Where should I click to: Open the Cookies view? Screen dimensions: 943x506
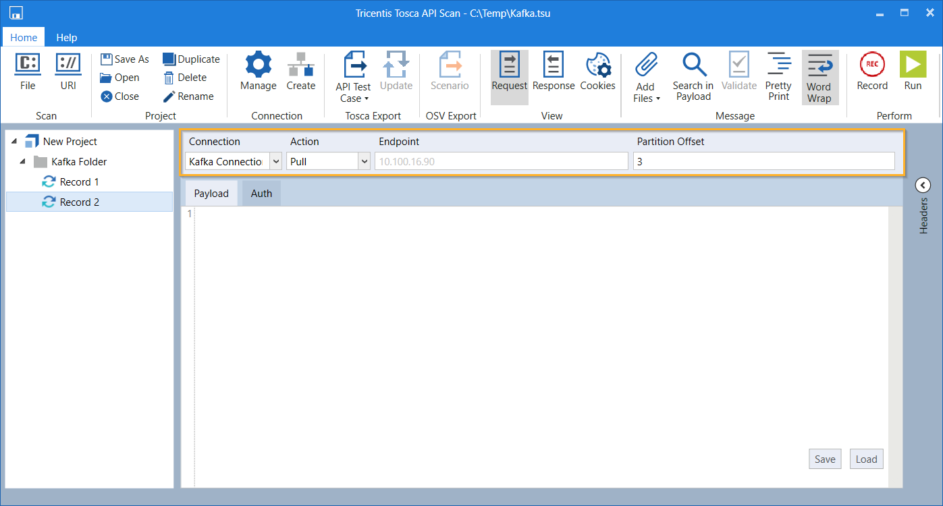click(597, 65)
